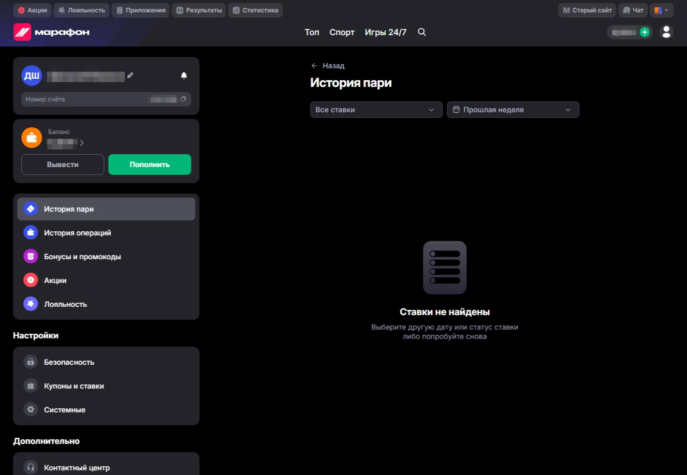Click the header balance pill
Viewport: 687px width, 475px height.
coord(630,32)
